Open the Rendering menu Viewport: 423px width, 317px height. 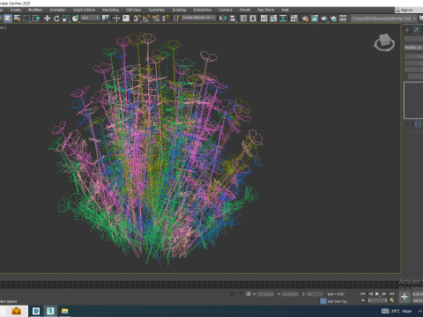pos(110,10)
